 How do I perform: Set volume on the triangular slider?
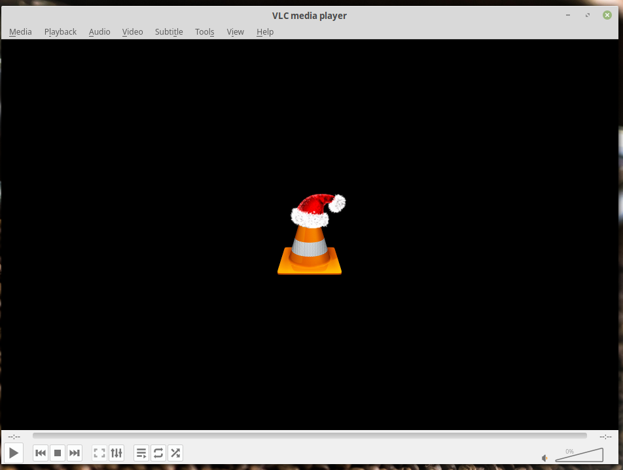click(x=579, y=456)
